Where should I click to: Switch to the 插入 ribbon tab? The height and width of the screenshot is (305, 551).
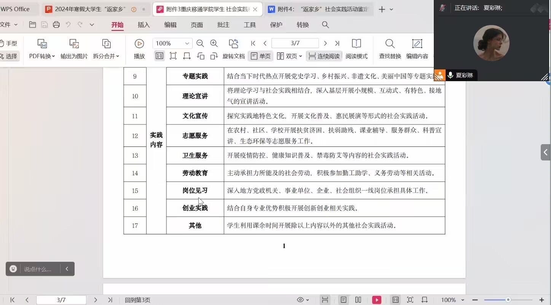(x=143, y=25)
